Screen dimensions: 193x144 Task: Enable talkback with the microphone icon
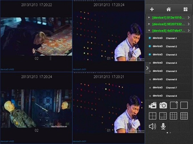163,126
